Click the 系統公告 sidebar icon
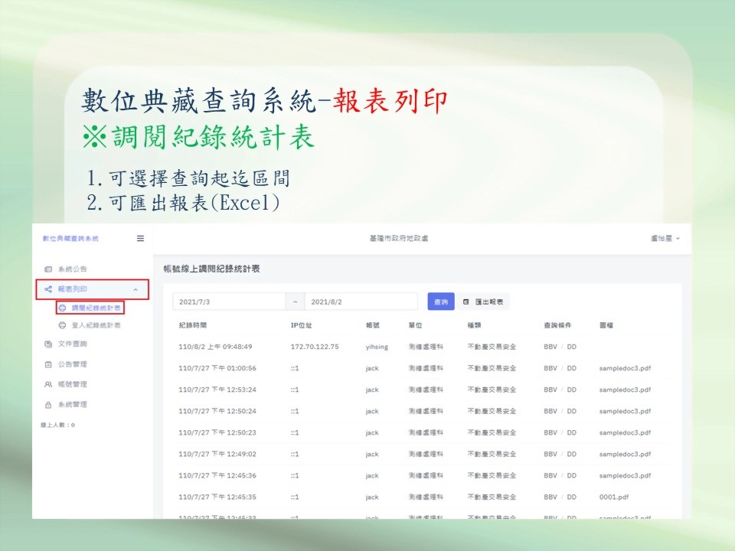735x551 pixels. pyautogui.click(x=48, y=269)
